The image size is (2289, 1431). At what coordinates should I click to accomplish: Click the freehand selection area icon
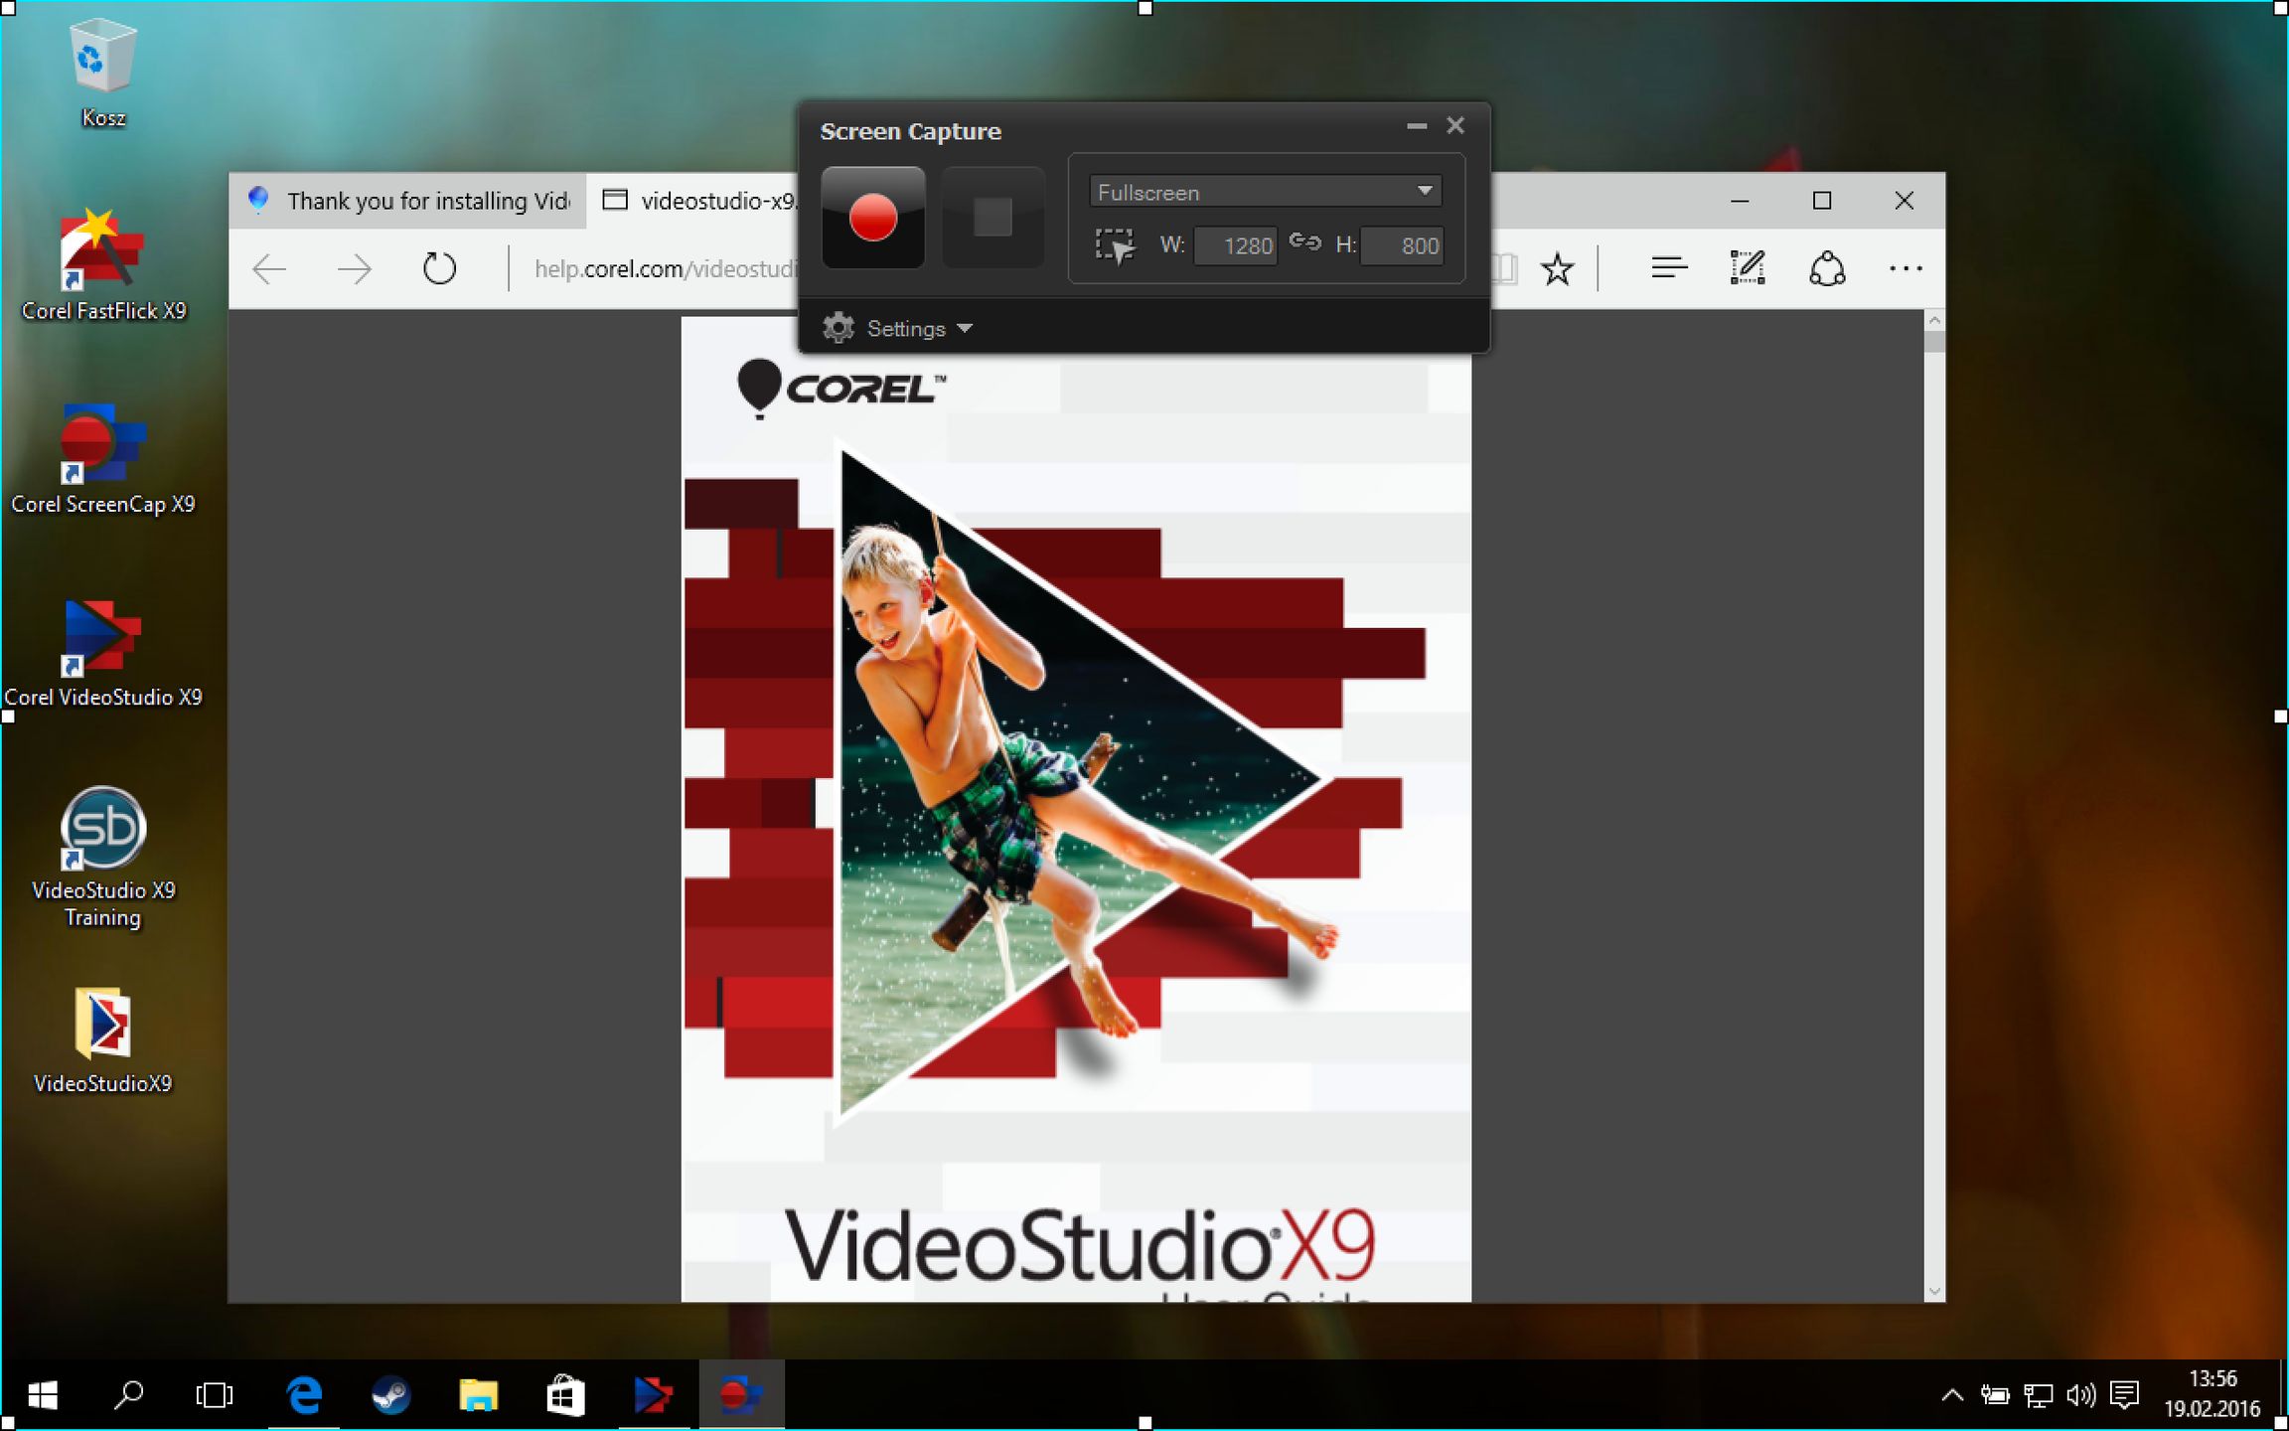click(x=1114, y=245)
